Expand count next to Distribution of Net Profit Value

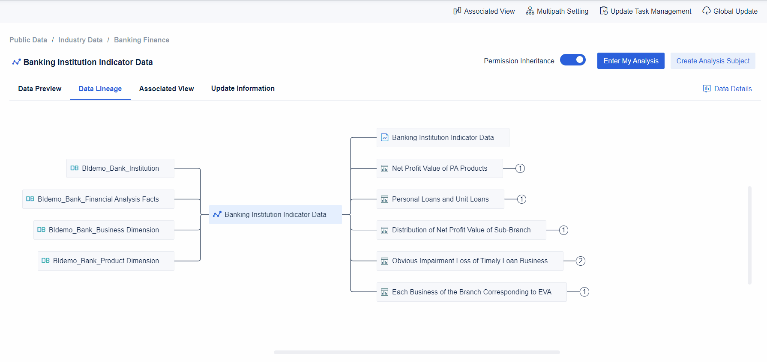click(x=563, y=230)
